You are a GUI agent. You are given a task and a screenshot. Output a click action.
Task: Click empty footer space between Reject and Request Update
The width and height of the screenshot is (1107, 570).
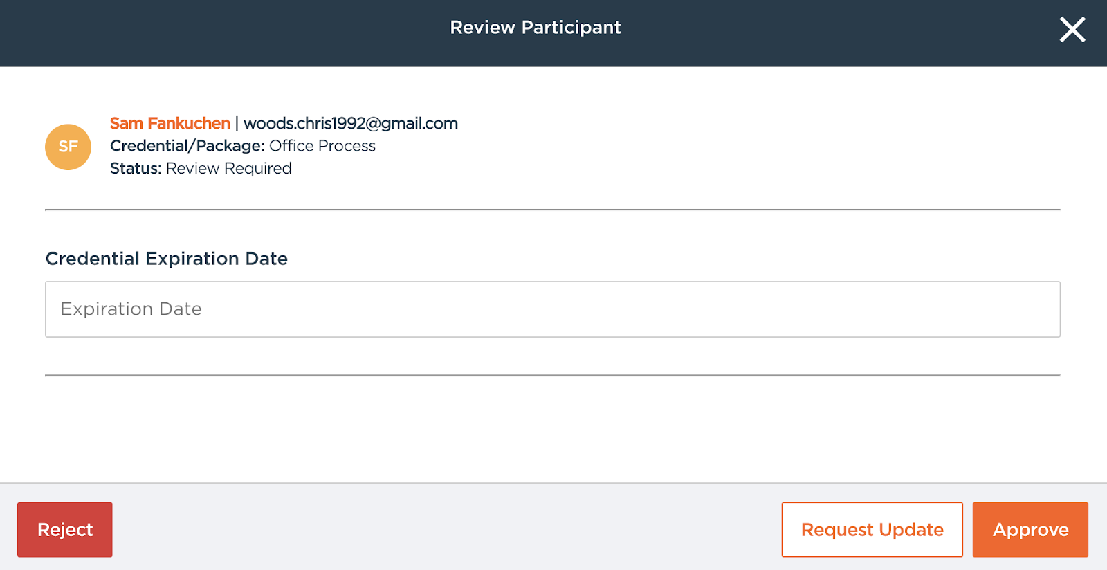click(x=443, y=529)
